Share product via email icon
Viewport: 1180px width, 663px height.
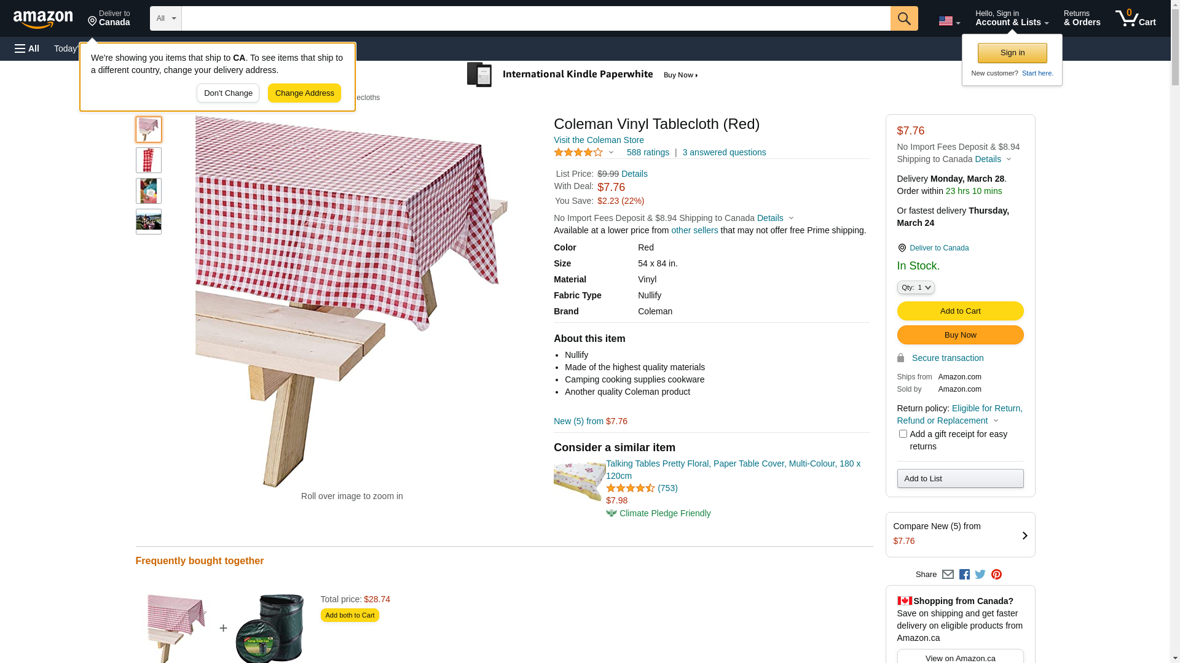948,575
